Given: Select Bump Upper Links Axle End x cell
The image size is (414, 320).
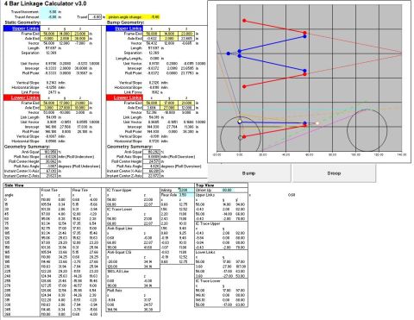Looking at the screenshot, I should pyautogui.click(x=151, y=38).
